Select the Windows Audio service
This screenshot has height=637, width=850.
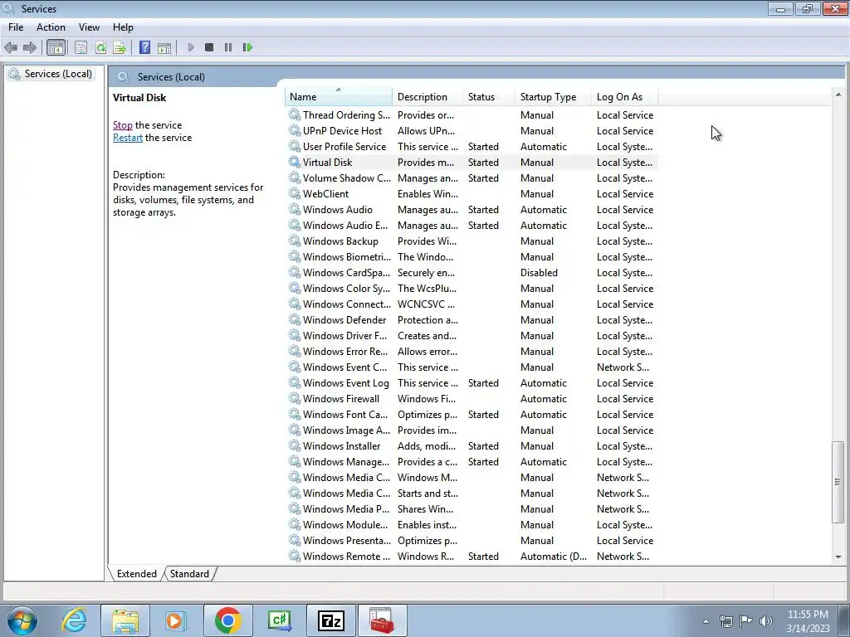[x=471, y=209]
